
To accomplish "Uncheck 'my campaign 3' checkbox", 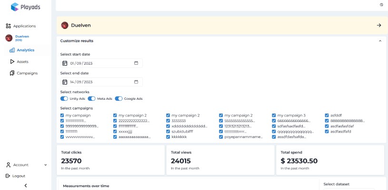I will point(274,115).
